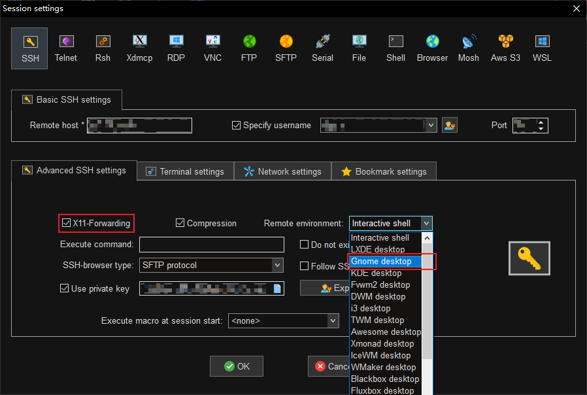Choose the Aws S3 session icon

tap(505, 48)
